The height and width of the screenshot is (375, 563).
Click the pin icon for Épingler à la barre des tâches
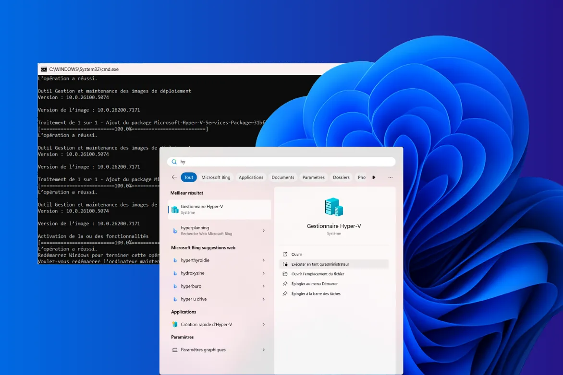[x=284, y=293]
